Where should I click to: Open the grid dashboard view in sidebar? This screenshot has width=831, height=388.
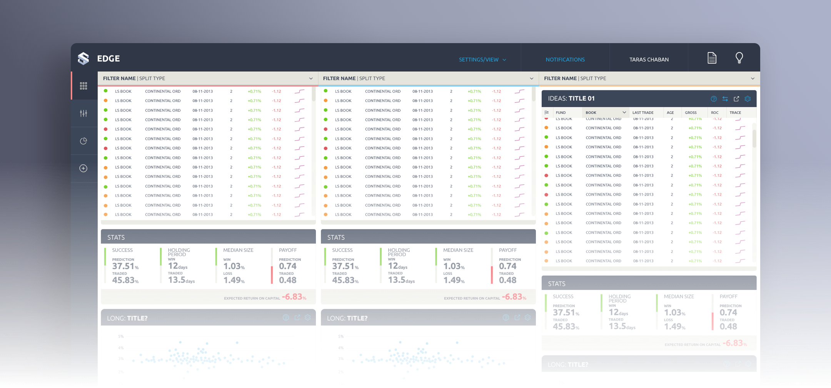(83, 86)
